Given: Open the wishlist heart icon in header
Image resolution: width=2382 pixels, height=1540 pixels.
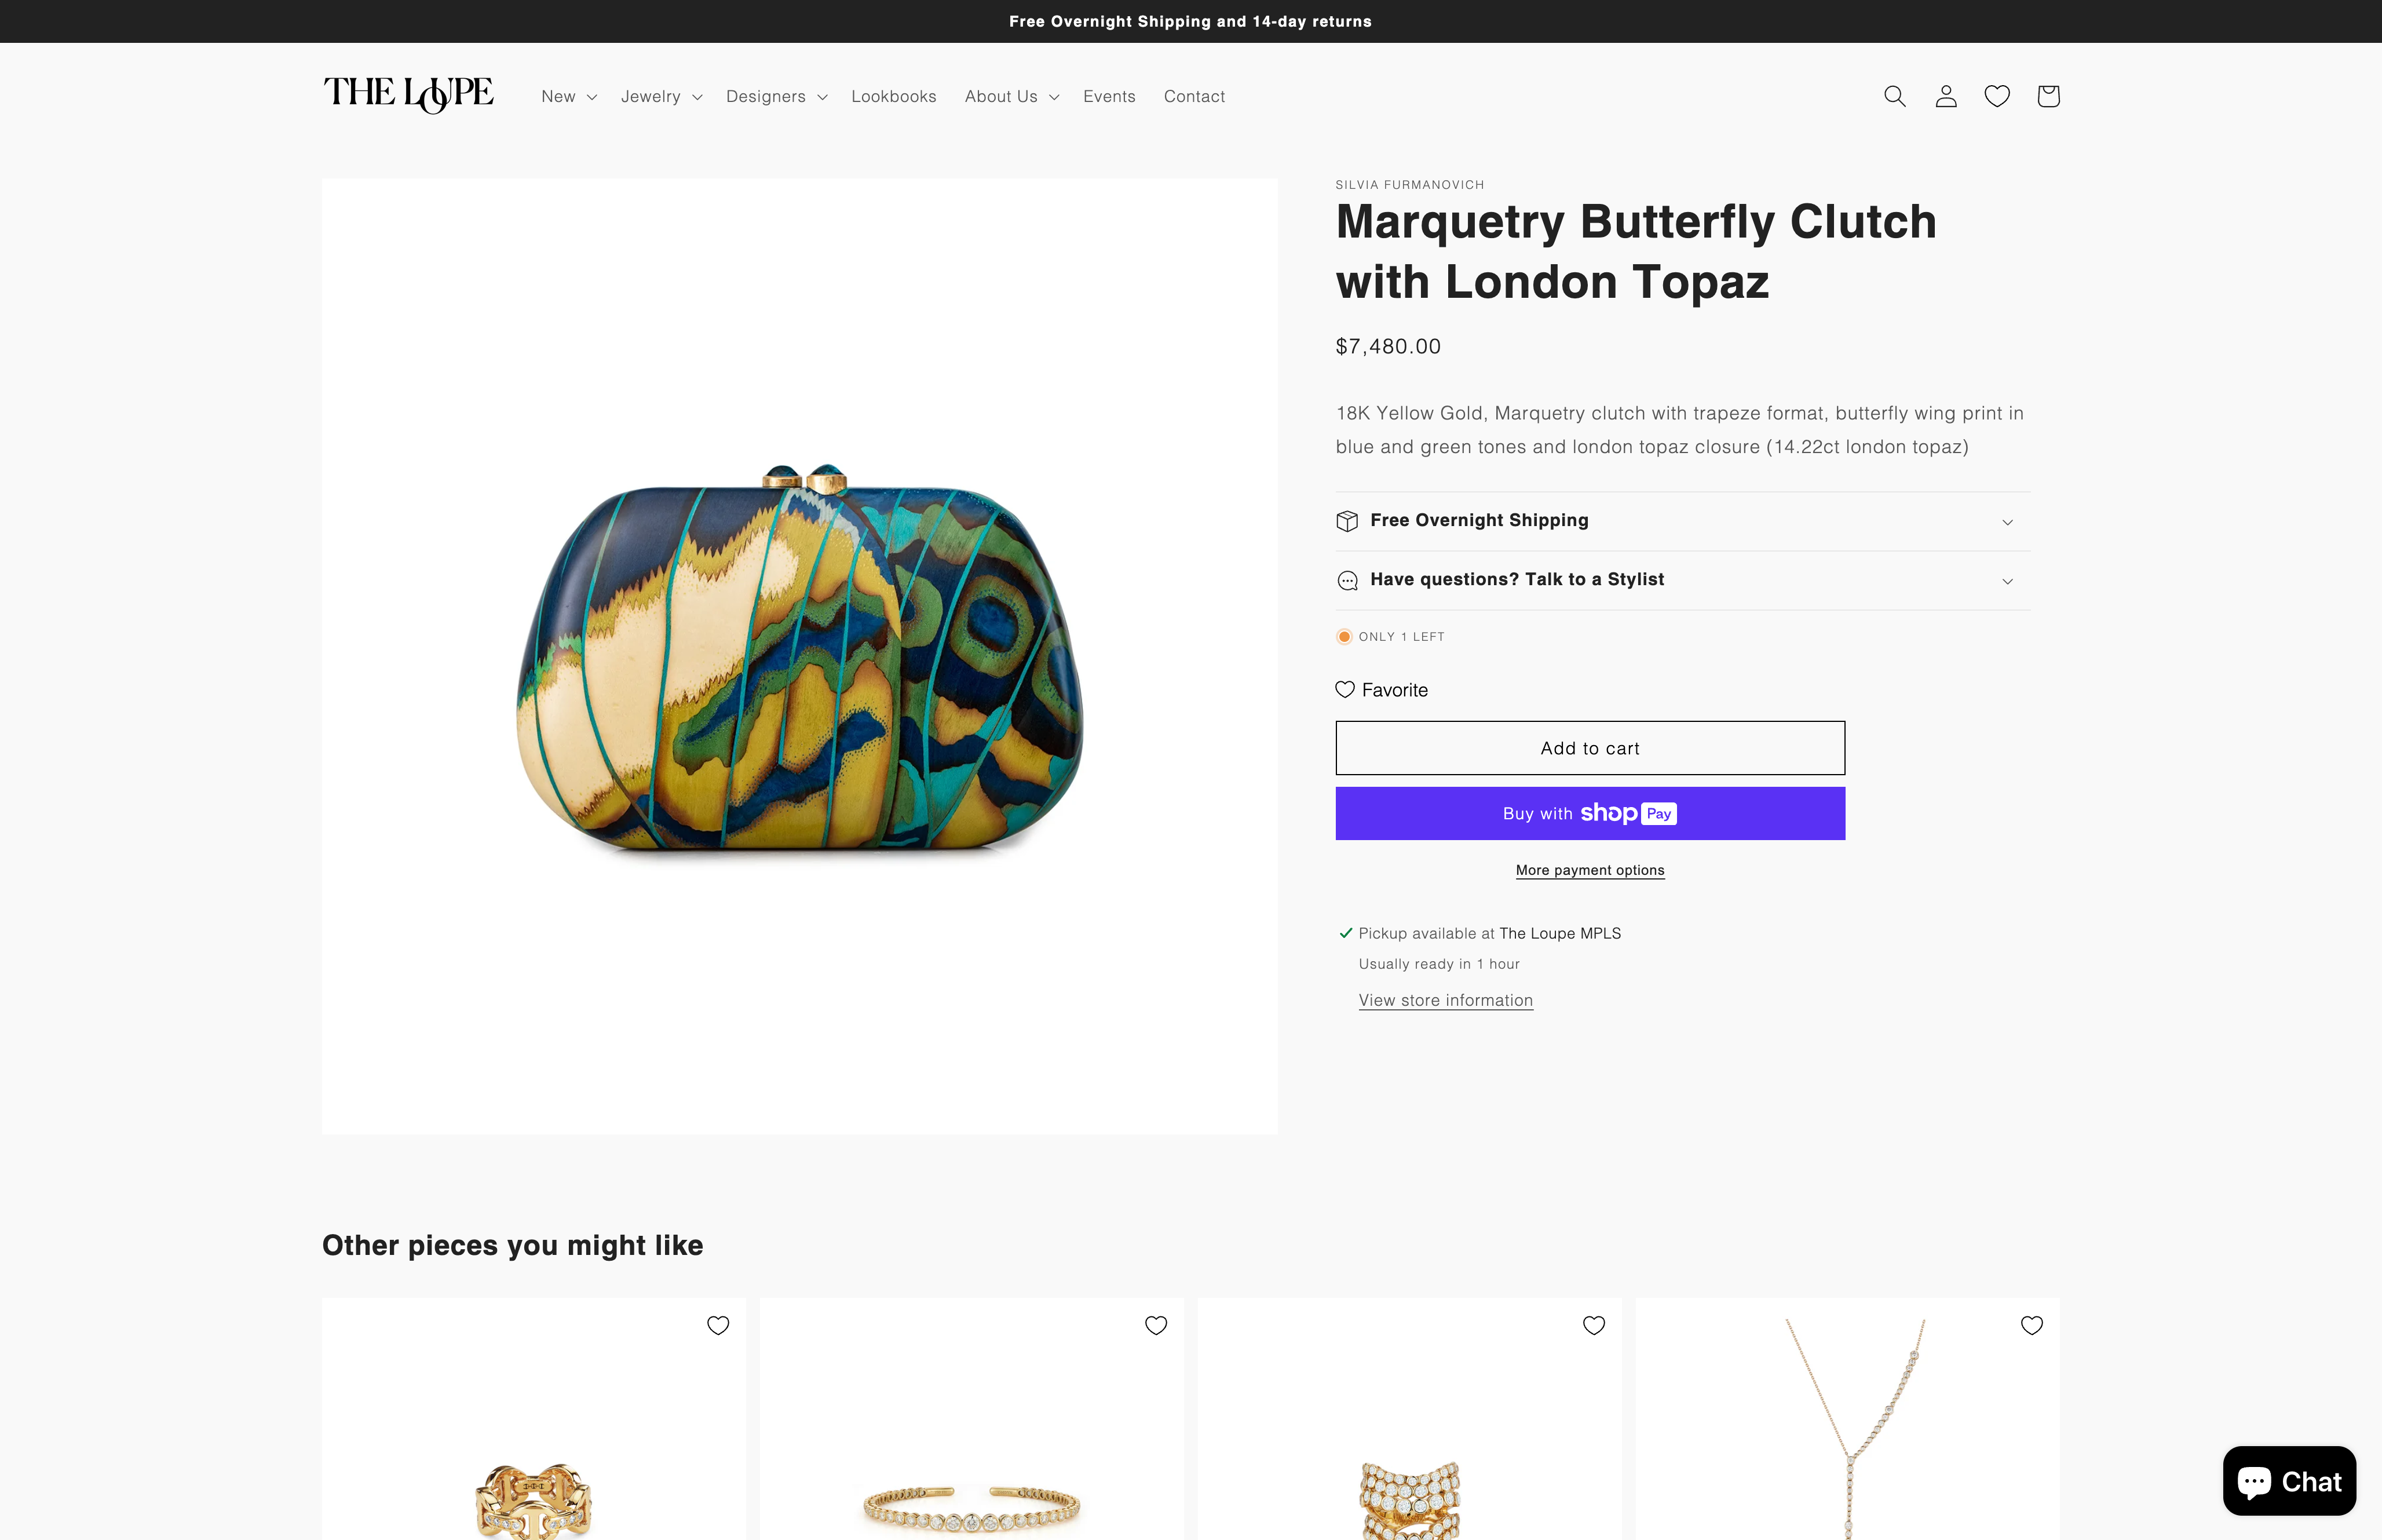Looking at the screenshot, I should coord(1996,96).
